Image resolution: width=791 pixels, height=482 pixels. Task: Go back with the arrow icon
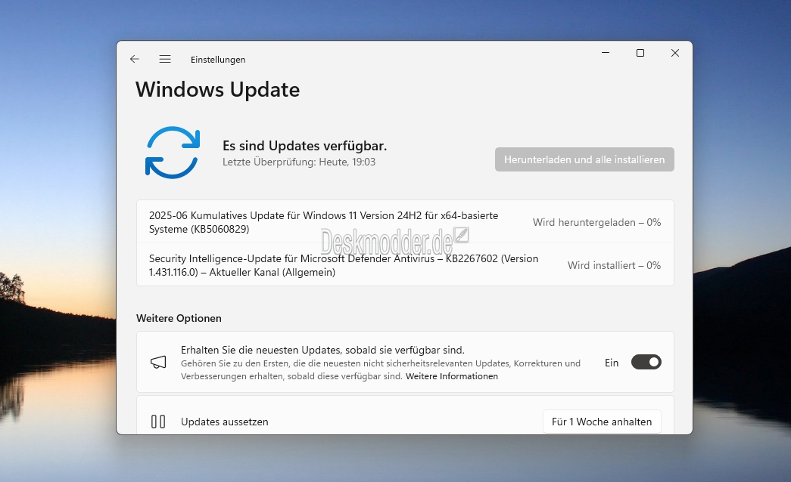[134, 59]
